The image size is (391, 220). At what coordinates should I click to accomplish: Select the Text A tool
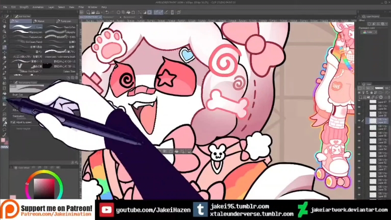point(4,125)
